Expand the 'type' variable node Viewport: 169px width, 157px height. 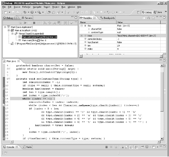pos(82,36)
